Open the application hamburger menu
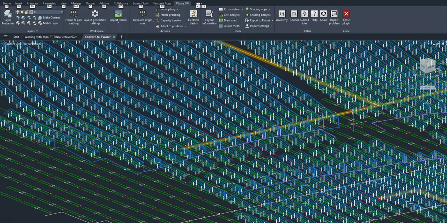Viewport: 447px width, 223px height. pyautogui.click(x=6, y=37)
